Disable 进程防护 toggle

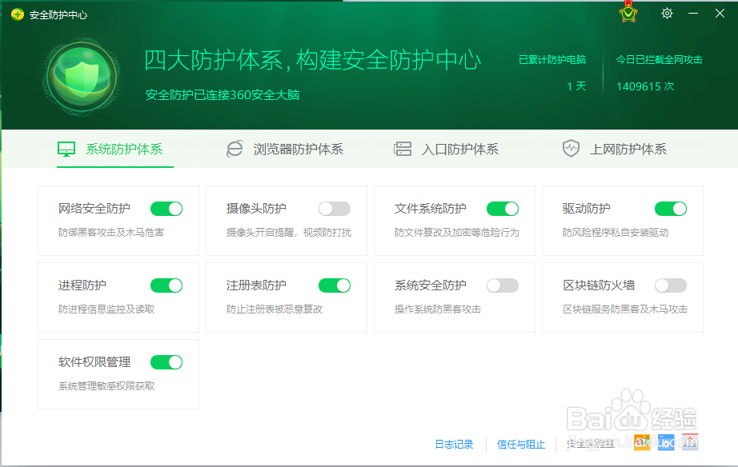(x=166, y=285)
